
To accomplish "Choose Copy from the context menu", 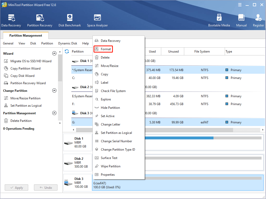I will (x=119, y=74).
